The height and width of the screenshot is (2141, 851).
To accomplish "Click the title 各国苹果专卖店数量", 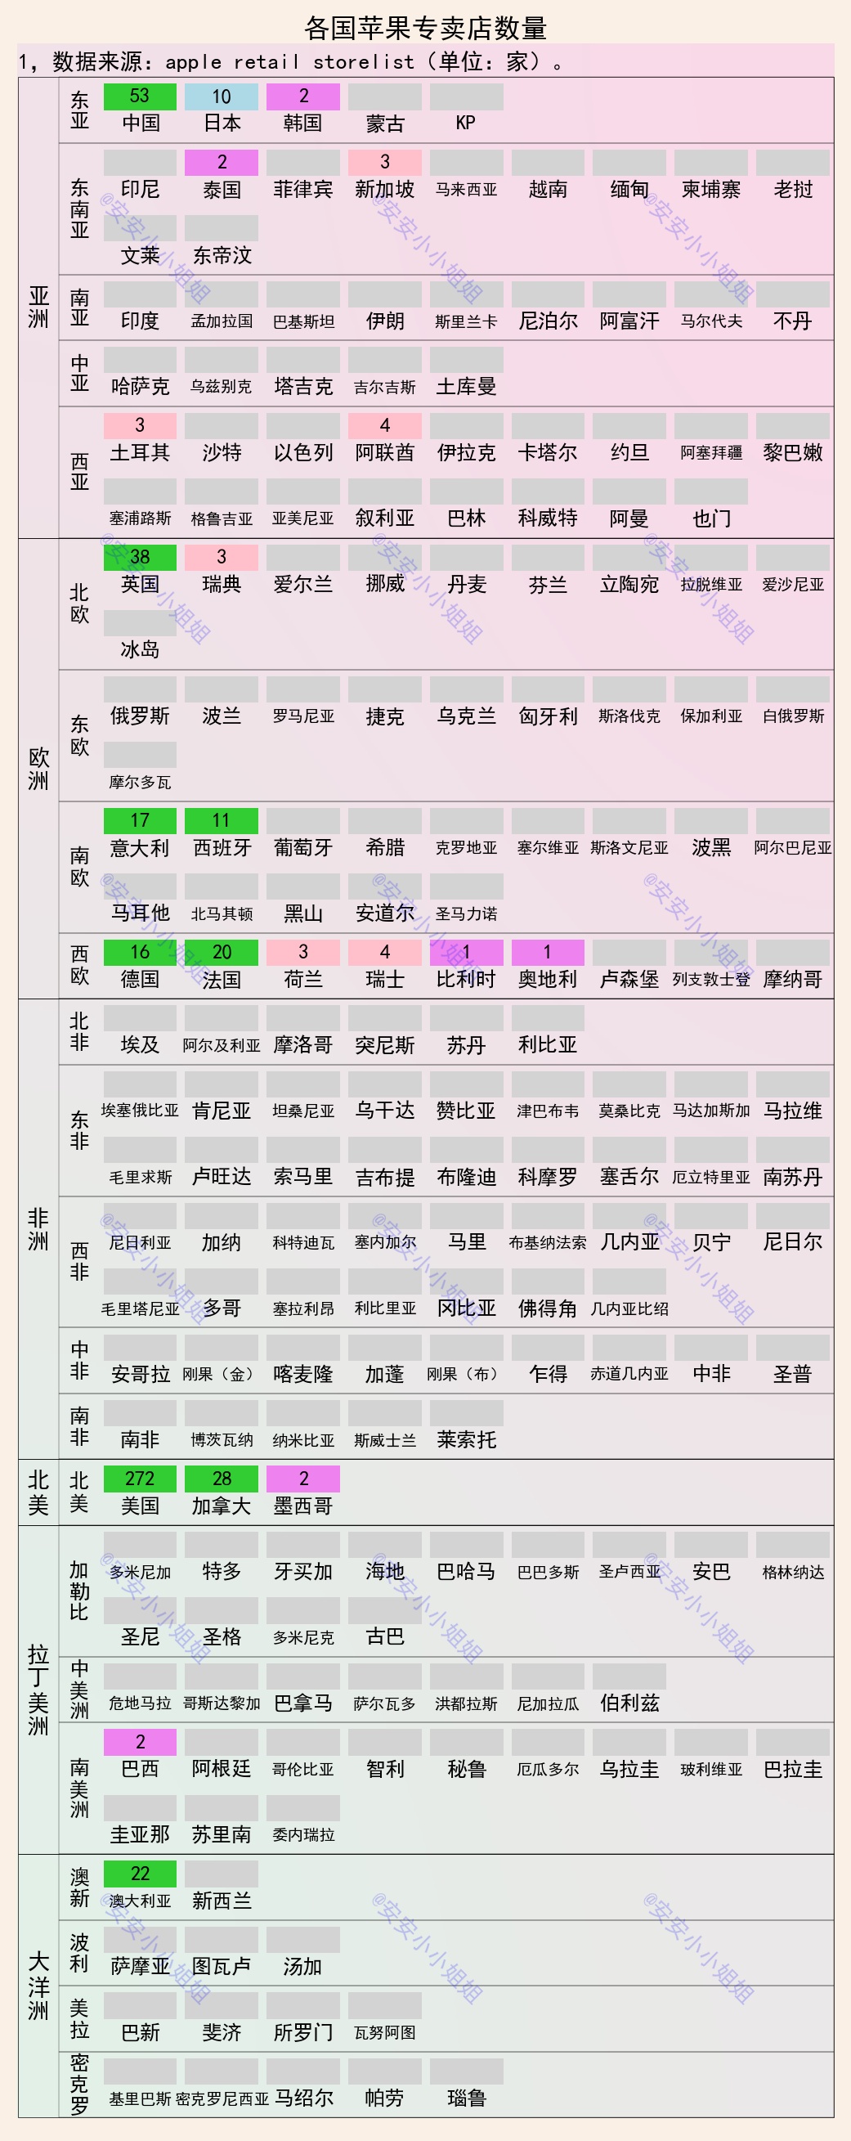I will 425,29.
